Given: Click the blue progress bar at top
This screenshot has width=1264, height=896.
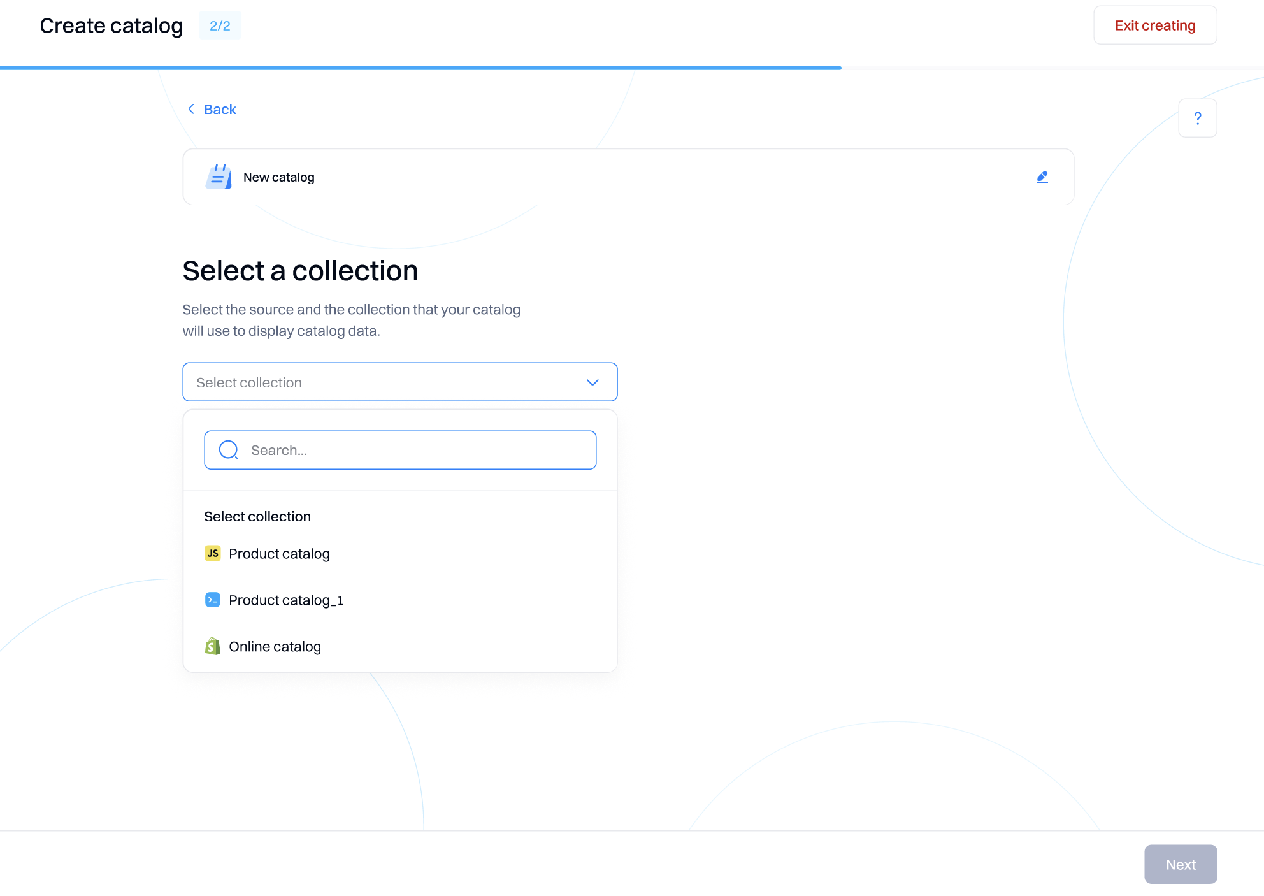Looking at the screenshot, I should pyautogui.click(x=420, y=68).
